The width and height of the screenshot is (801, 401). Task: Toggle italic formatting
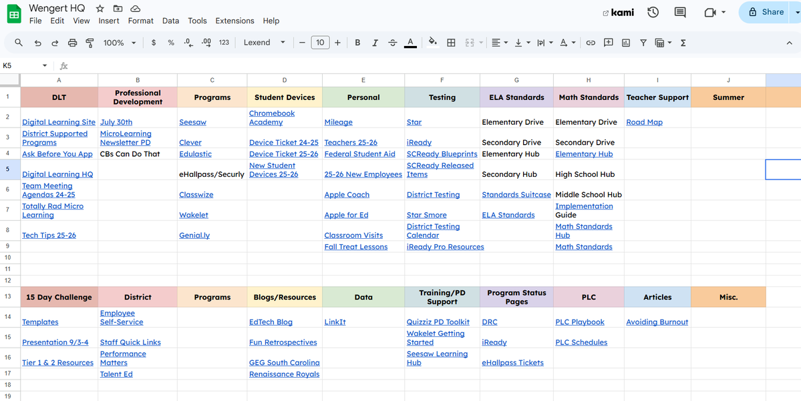(375, 43)
